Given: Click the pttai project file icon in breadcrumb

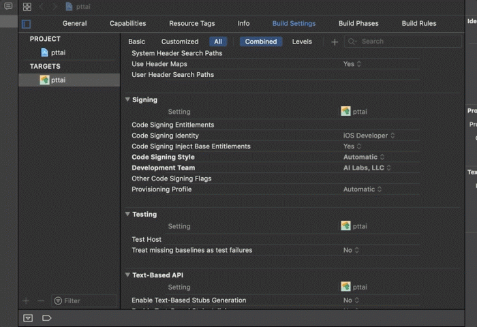Looking at the screenshot, I should pyautogui.click(x=70, y=7).
